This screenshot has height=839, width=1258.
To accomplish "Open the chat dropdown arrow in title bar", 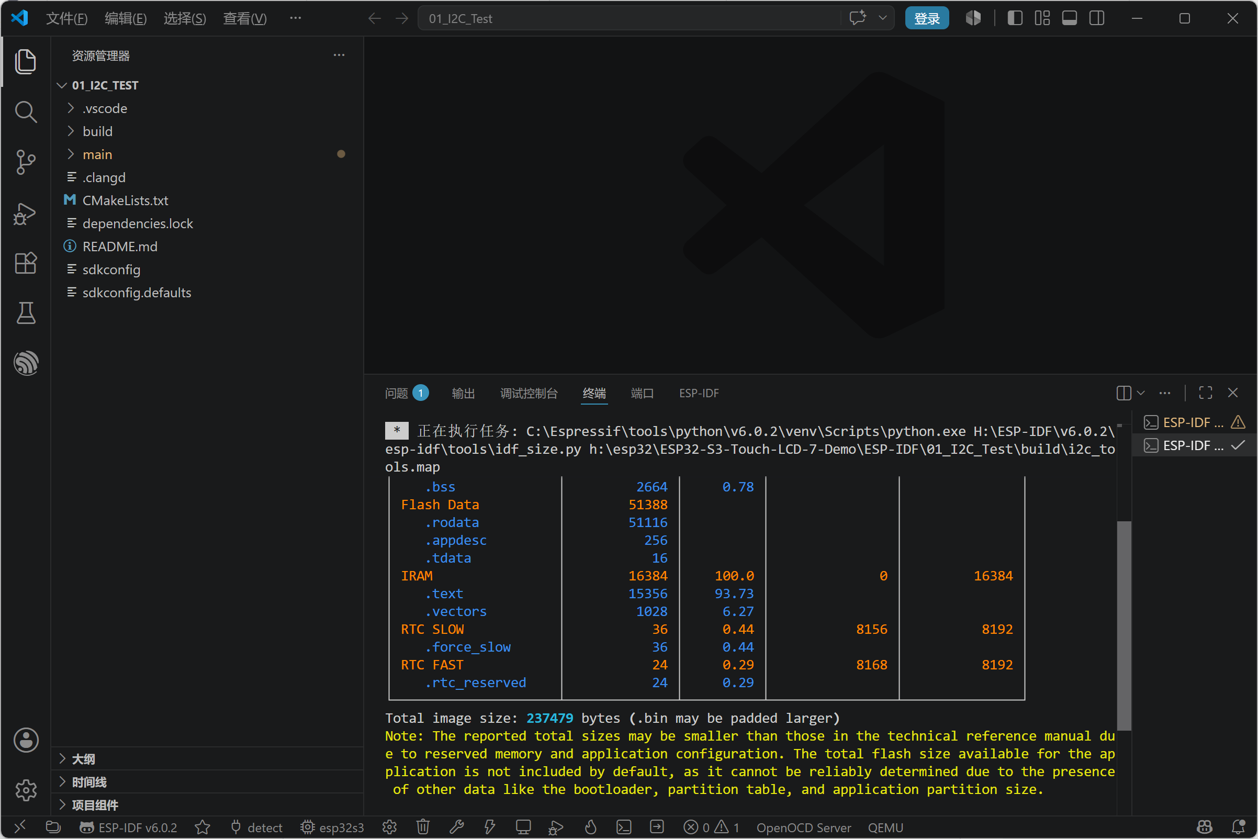I will pyautogui.click(x=883, y=18).
